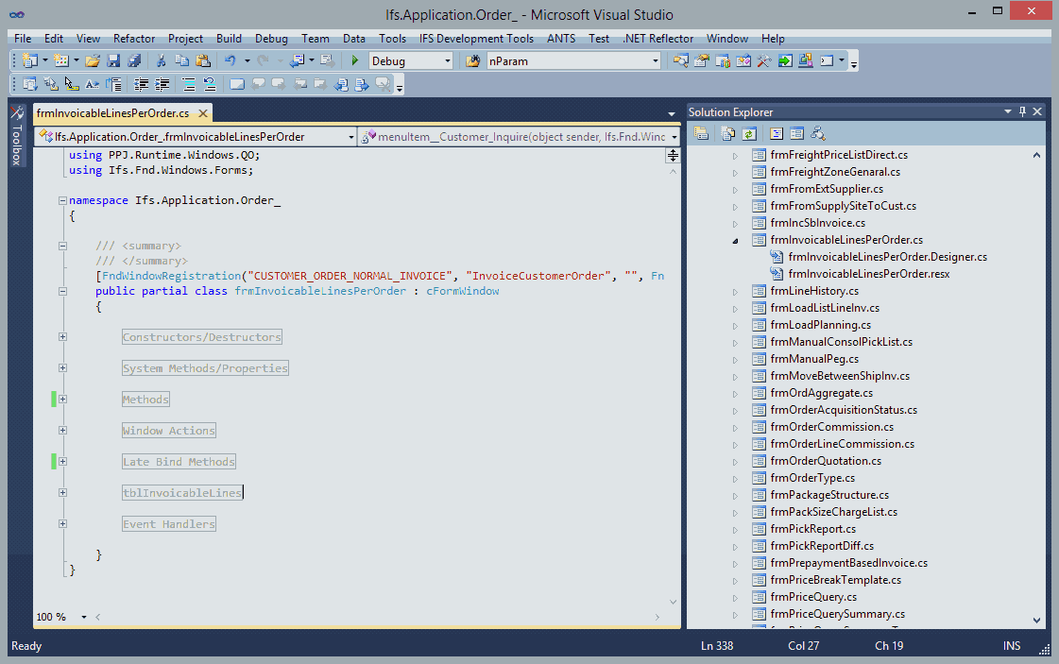The height and width of the screenshot is (664, 1059).
Task: Click Solution Explorer scroll down arrow
Action: [x=1036, y=621]
